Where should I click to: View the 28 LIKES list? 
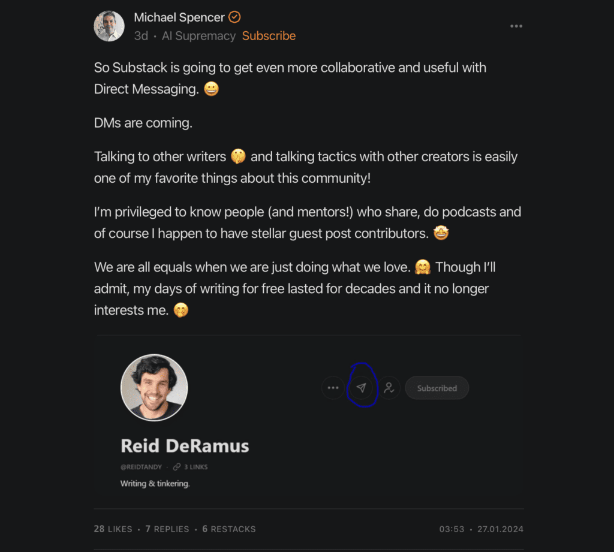pyautogui.click(x=113, y=529)
